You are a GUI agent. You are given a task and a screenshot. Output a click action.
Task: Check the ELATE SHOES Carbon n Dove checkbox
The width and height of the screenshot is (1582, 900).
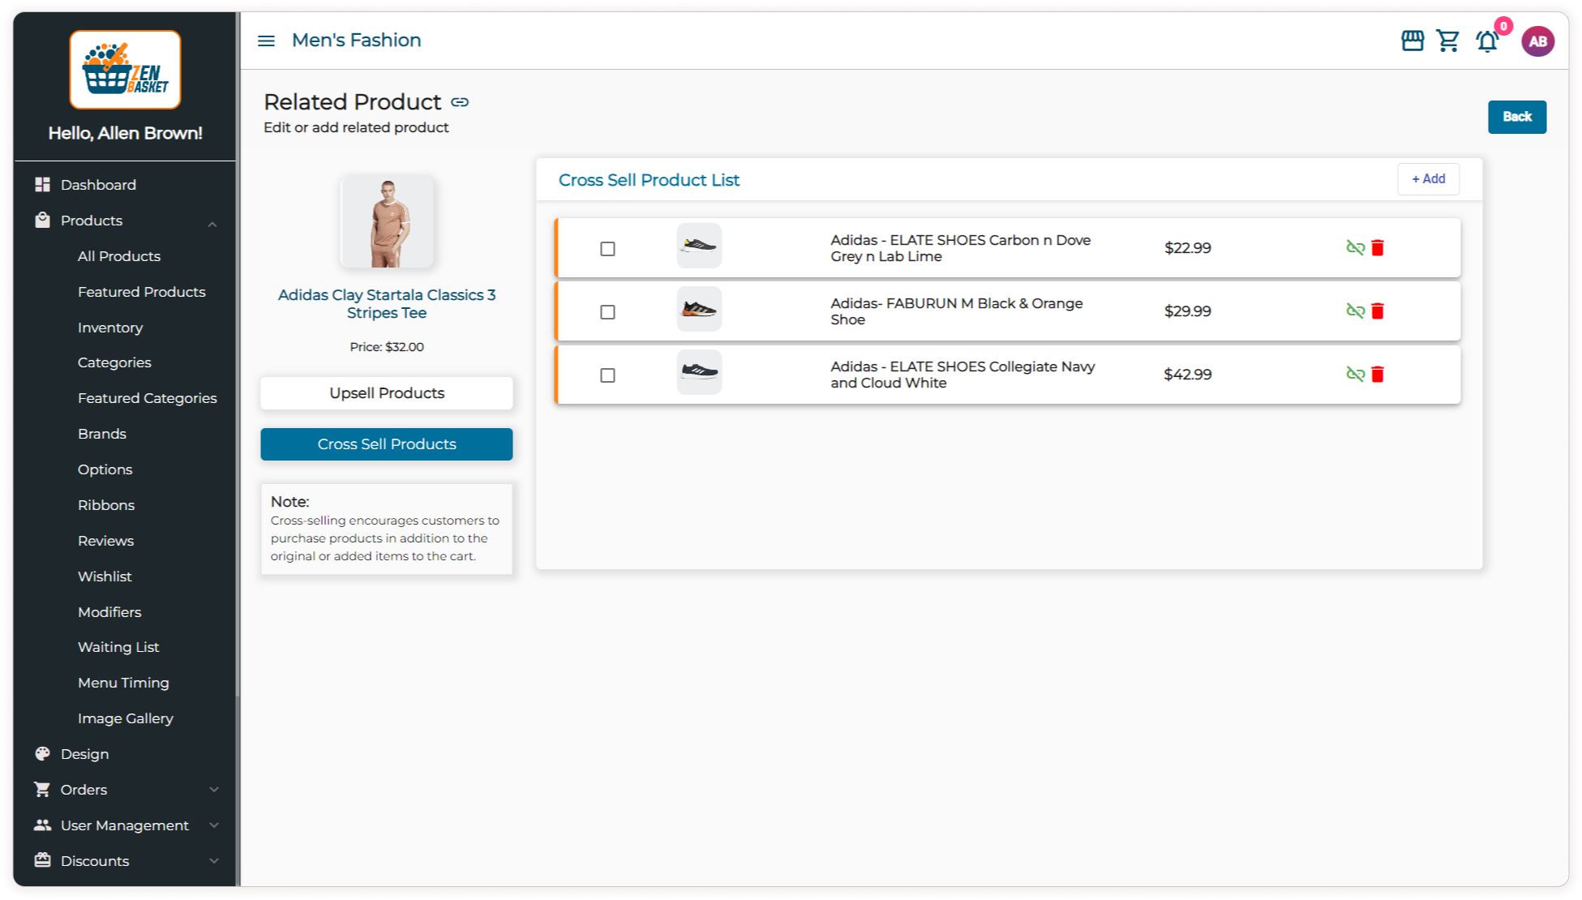tap(607, 249)
